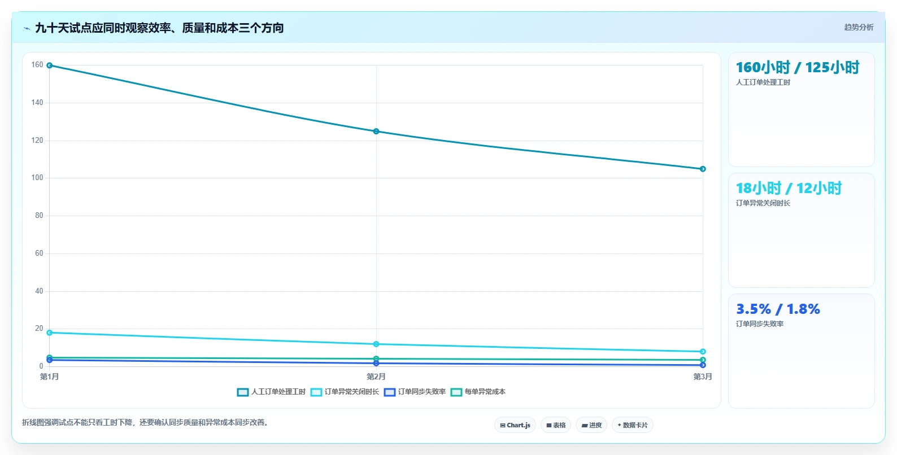Click the 160 data point at 第1月
Image resolution: width=897 pixels, height=455 pixels.
50,65
